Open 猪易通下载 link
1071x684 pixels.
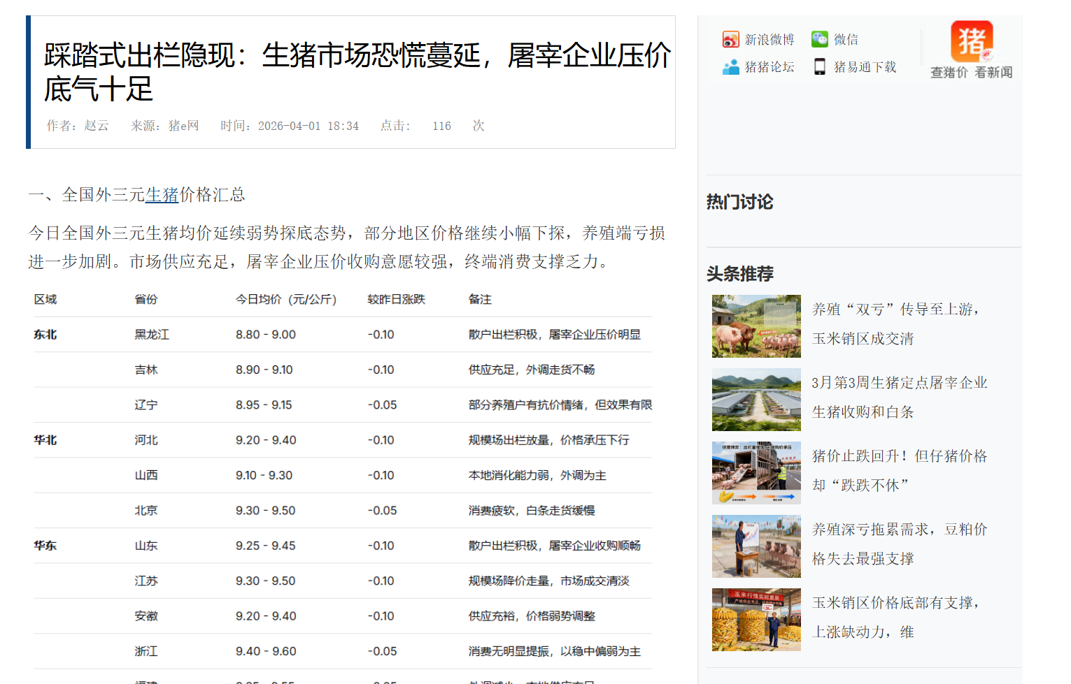pyautogui.click(x=865, y=67)
